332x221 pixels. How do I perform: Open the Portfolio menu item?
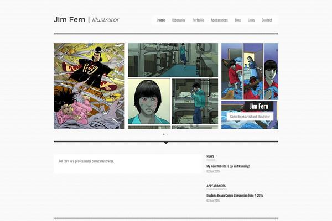tap(198, 20)
